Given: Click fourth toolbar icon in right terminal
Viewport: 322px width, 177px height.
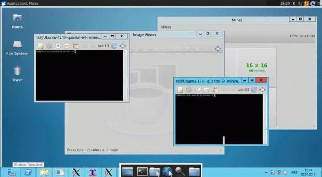Looking at the screenshot, I should coord(206,89).
